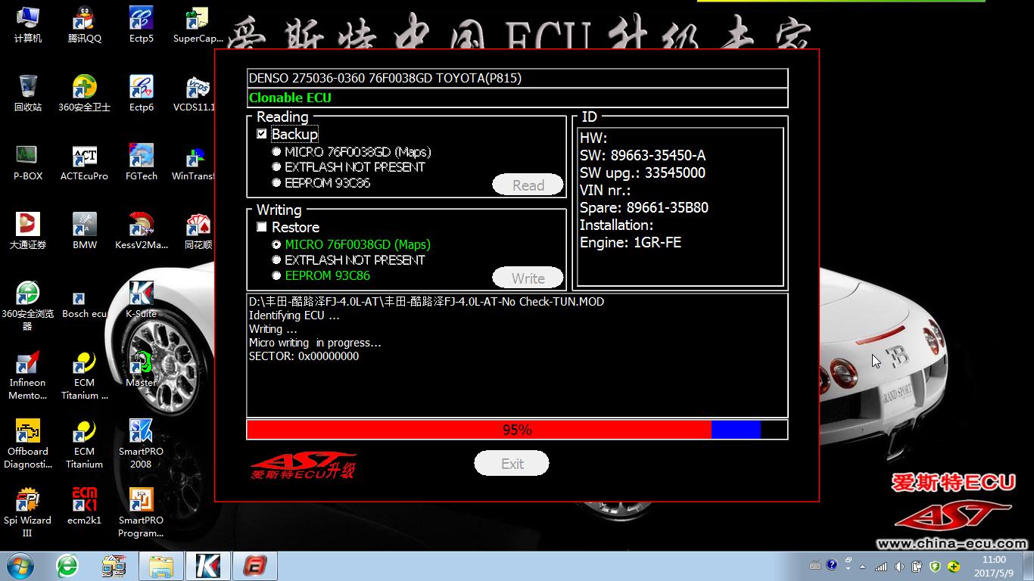1034x581 pixels.
Task: Select Writing EXTFLASH NOT PRESENT radio
Action: click(x=276, y=260)
